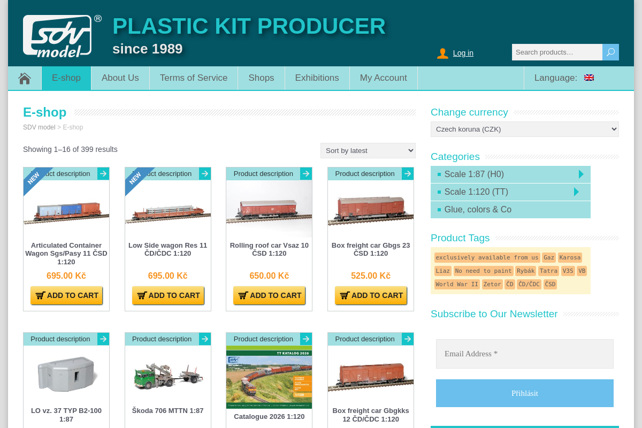This screenshot has height=428, width=642.
Task: Click the SDV model breadcrumb link
Action: click(39, 127)
